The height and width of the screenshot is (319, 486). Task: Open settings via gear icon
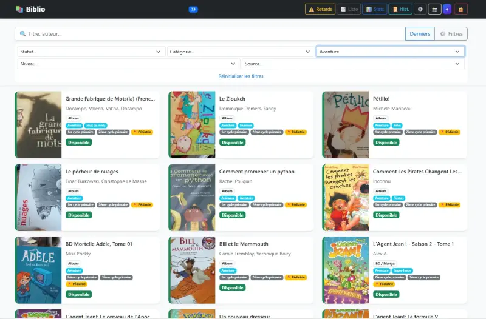click(420, 9)
